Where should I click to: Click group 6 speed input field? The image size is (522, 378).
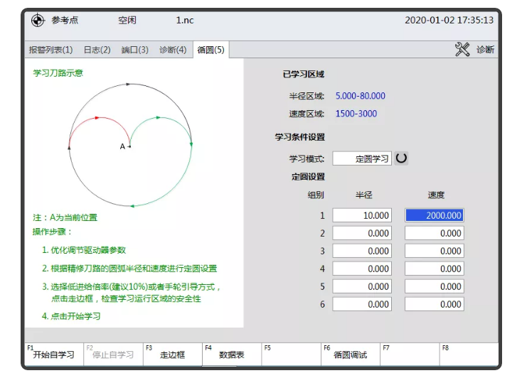[x=434, y=304]
